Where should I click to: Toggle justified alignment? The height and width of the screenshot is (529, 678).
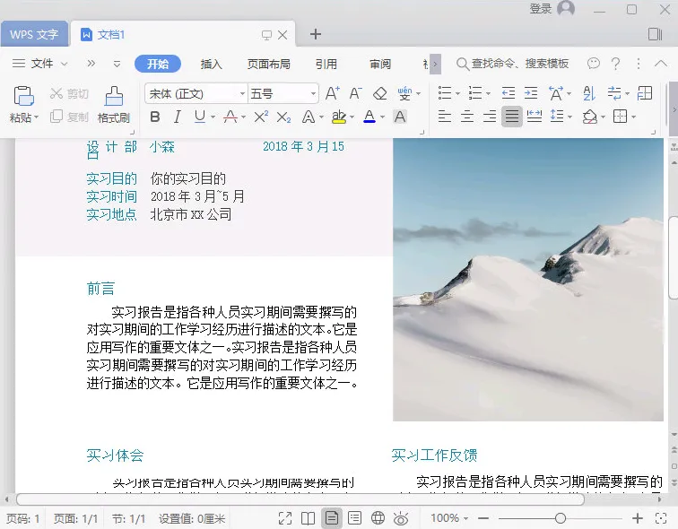point(512,117)
